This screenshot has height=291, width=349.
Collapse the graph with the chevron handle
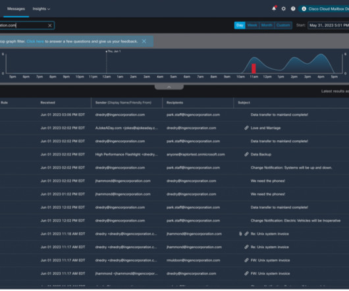(x=169, y=87)
